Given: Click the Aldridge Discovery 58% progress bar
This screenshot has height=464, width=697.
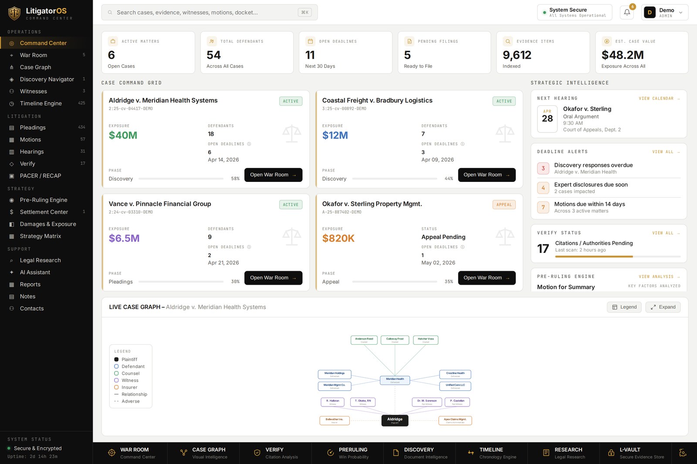Looking at the screenshot, I should pos(181,179).
